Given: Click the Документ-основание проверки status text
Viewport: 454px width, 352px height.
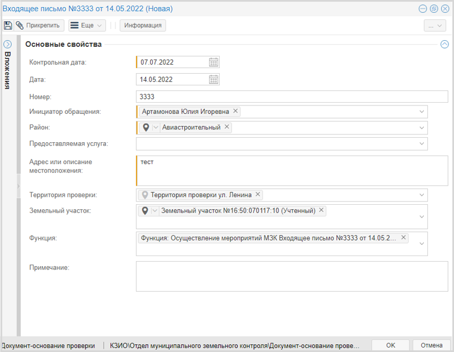Looking at the screenshot, I should tap(49, 346).
